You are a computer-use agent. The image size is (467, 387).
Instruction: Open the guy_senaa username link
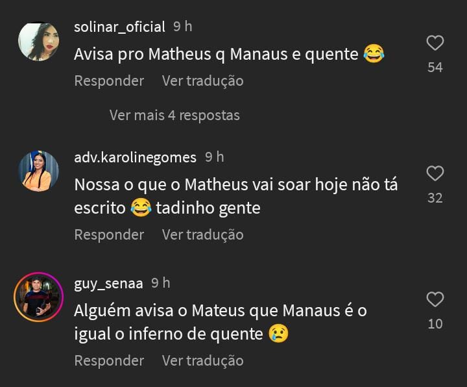[x=108, y=283]
